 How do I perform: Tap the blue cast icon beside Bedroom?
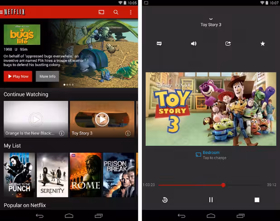[198, 154]
